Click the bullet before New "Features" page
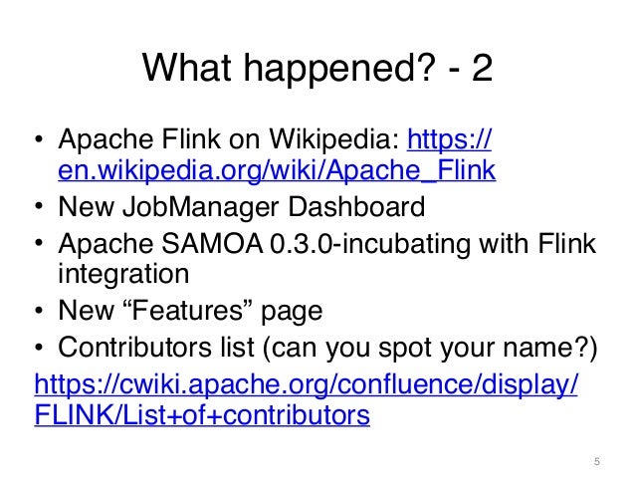The image size is (635, 491). coord(39,311)
